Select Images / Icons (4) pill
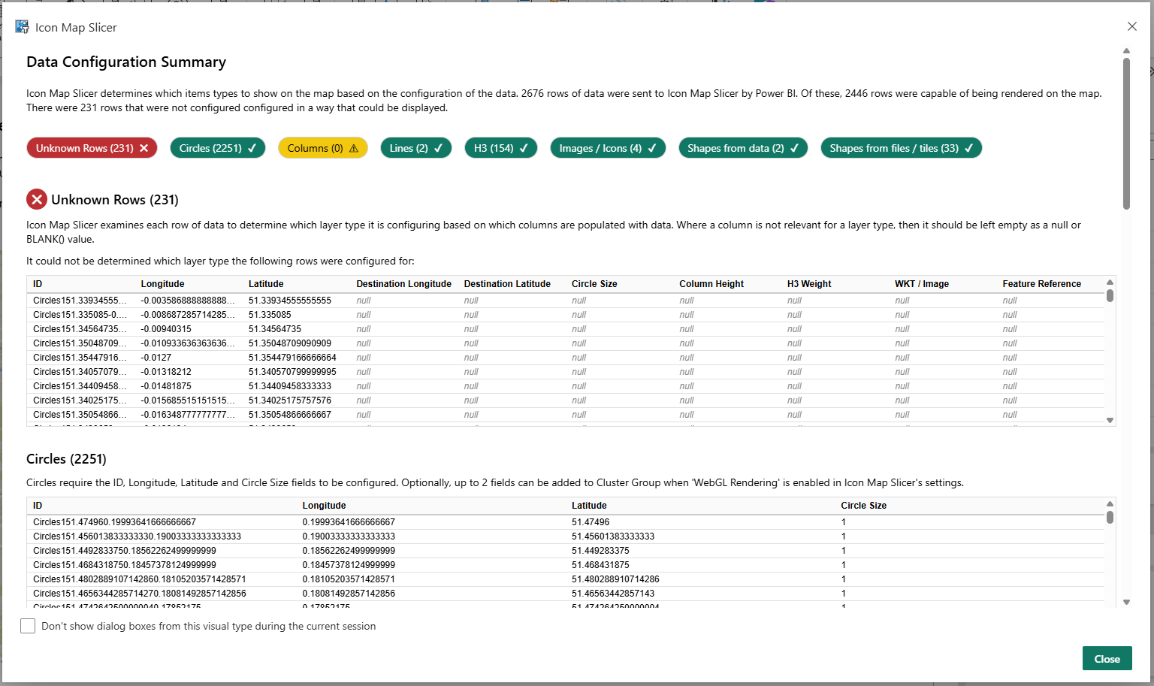Image resolution: width=1154 pixels, height=686 pixels. 607,148
